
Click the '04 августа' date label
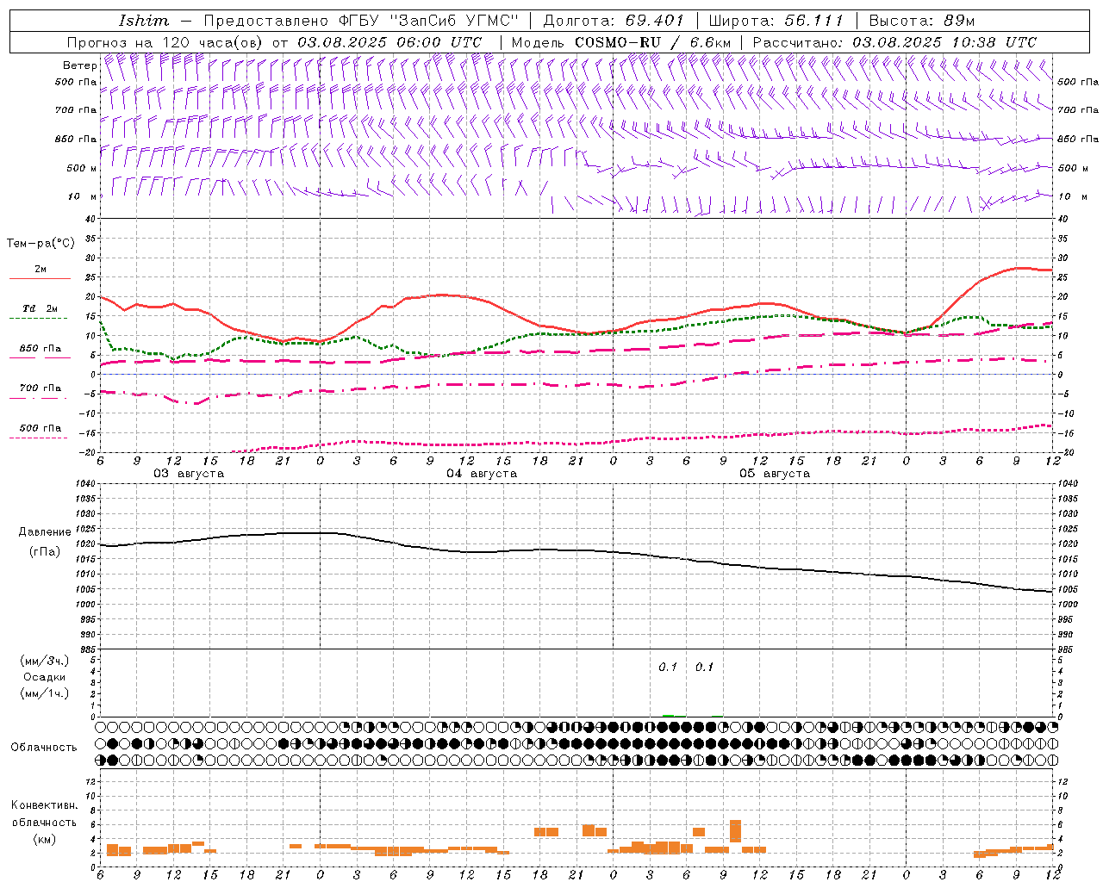point(482,474)
